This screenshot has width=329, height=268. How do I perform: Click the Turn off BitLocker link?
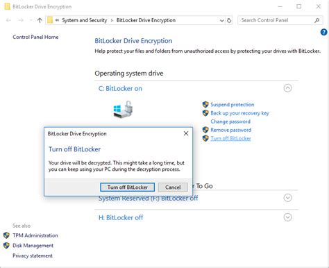[x=230, y=138]
